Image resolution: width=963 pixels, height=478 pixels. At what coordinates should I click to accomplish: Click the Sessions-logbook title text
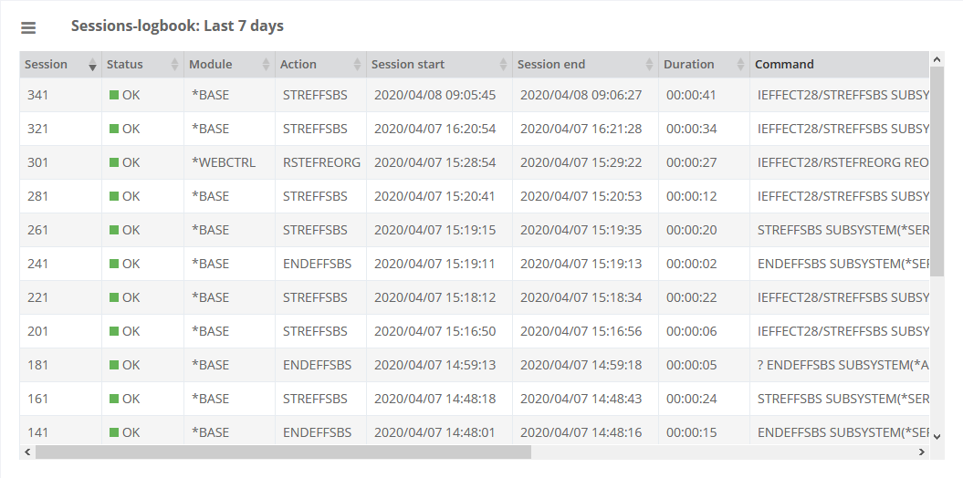[x=177, y=26]
